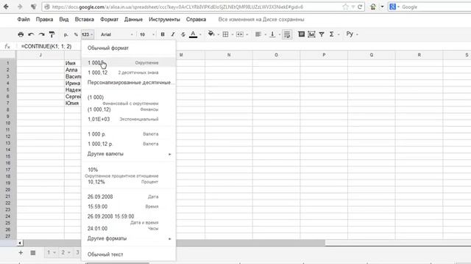
Task: Open the Формат menu
Action: pos(109,20)
